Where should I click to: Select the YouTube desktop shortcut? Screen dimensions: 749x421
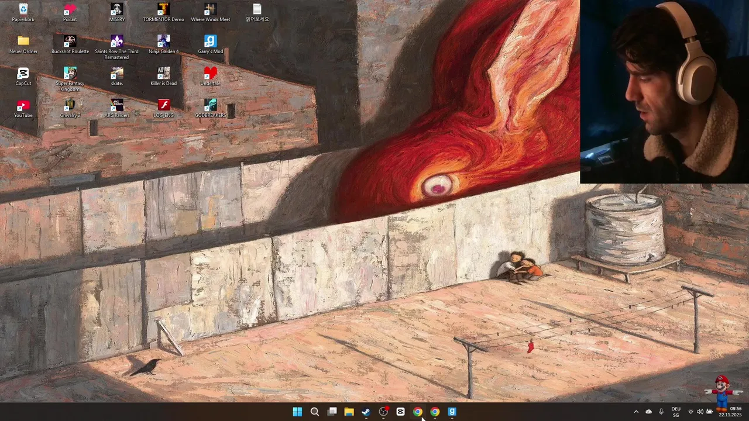[x=23, y=109]
